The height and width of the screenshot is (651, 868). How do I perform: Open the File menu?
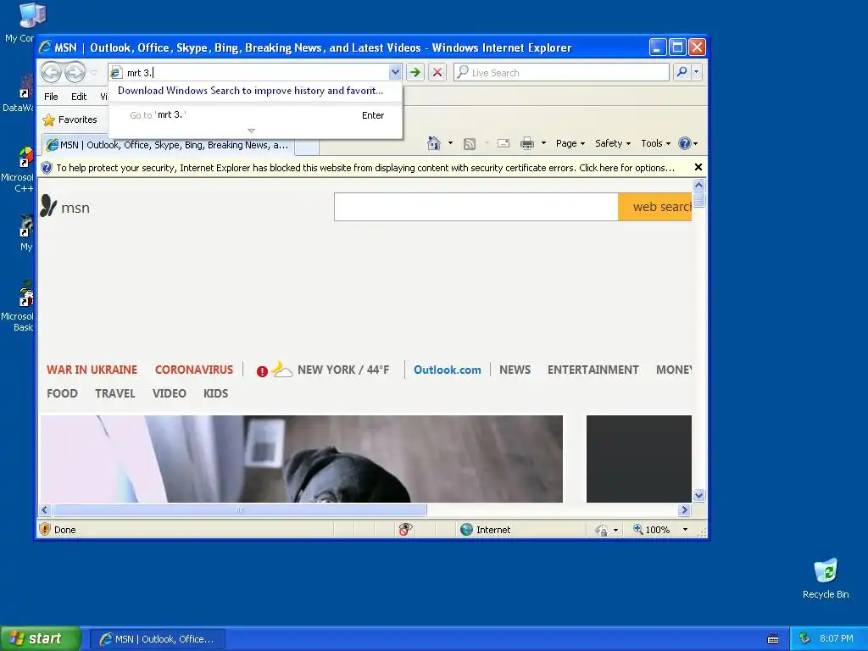point(51,97)
